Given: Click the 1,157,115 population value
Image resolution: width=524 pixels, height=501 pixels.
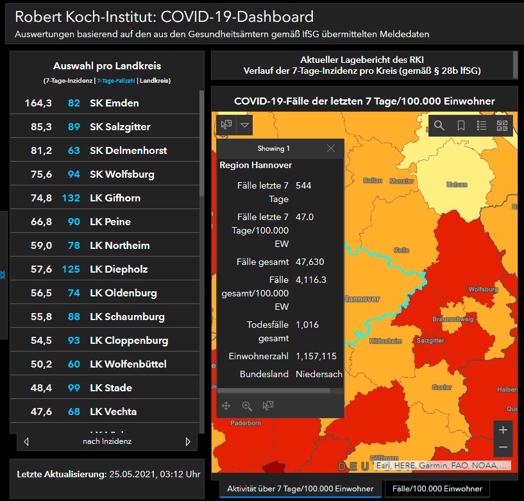Looking at the screenshot, I should pyautogui.click(x=316, y=356).
